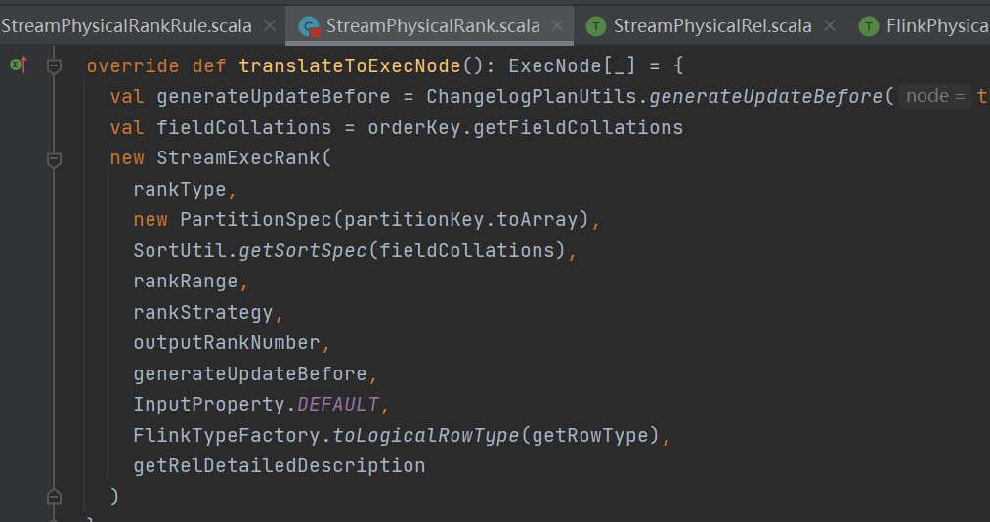The image size is (990, 522).
Task: Close the StreamPhysicalRankRule.scala tab
Action: pyautogui.click(x=270, y=25)
